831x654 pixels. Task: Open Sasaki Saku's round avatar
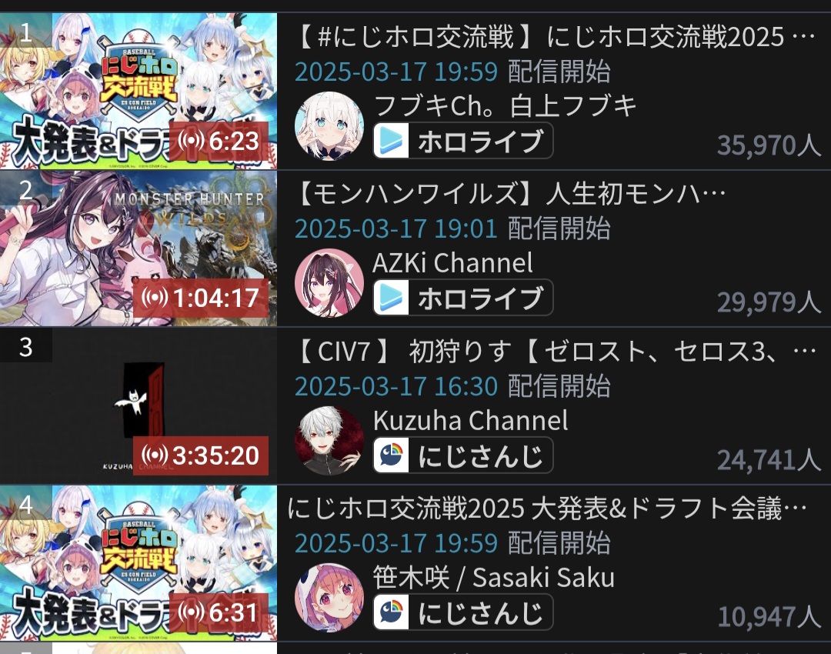tap(329, 597)
